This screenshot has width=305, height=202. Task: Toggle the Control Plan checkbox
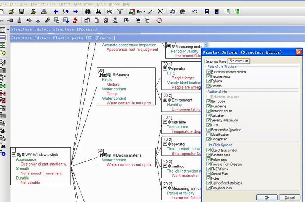pos(208,174)
